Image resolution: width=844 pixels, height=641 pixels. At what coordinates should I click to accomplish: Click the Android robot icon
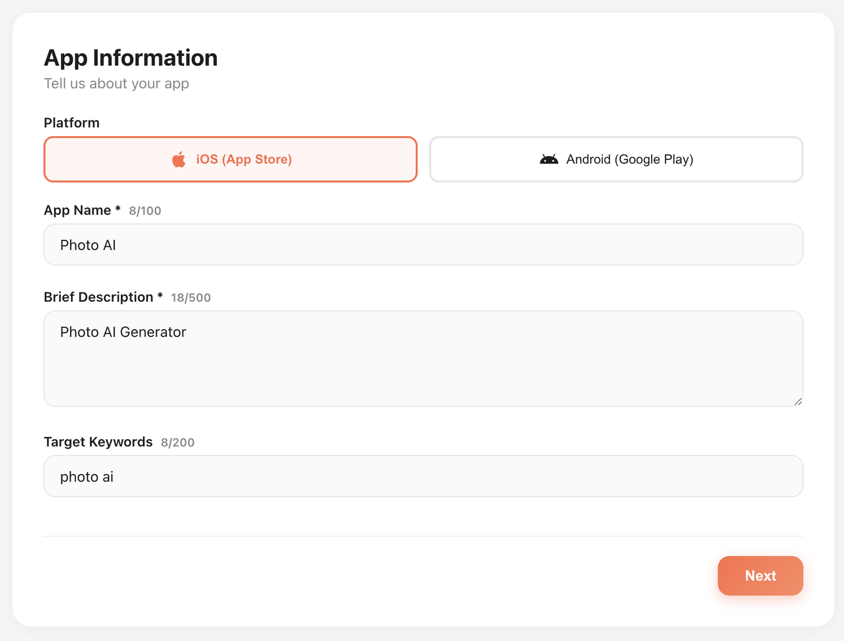tap(549, 160)
